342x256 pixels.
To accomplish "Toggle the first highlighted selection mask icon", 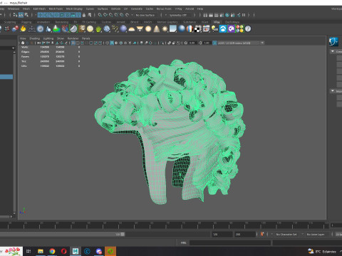I will (40, 15).
